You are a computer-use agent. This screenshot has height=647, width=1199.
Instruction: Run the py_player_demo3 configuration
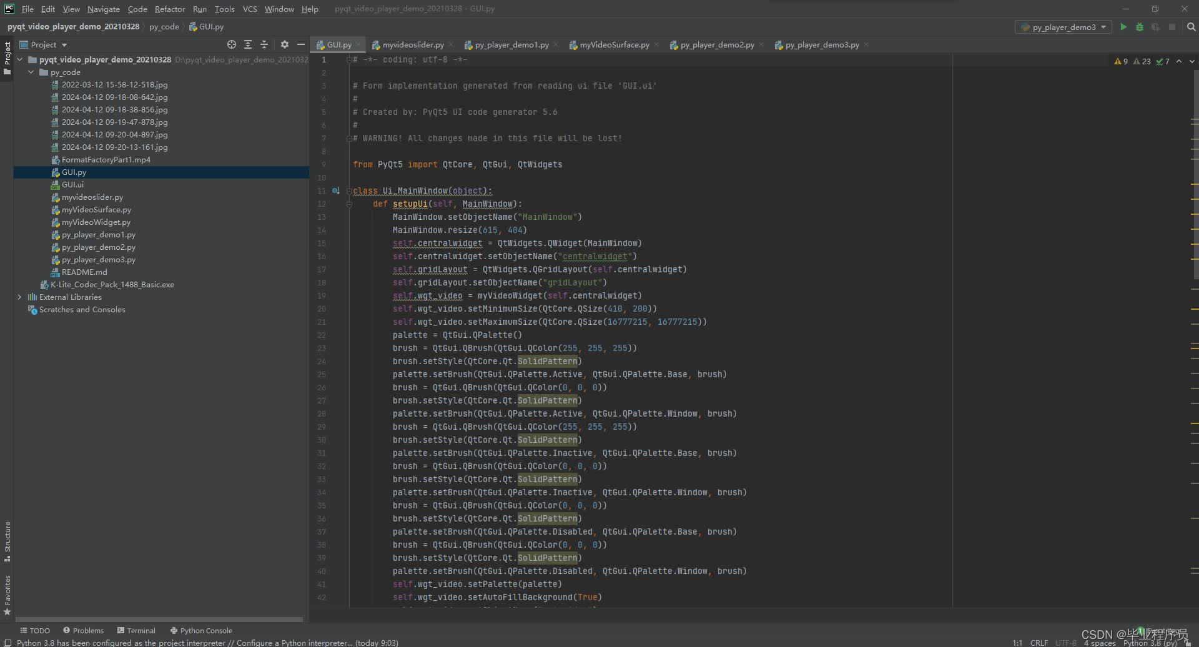coord(1123,27)
